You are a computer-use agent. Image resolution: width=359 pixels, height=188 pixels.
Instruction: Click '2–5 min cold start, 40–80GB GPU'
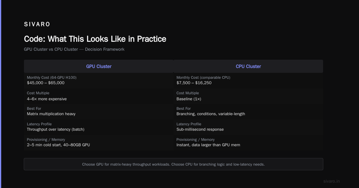58,145
